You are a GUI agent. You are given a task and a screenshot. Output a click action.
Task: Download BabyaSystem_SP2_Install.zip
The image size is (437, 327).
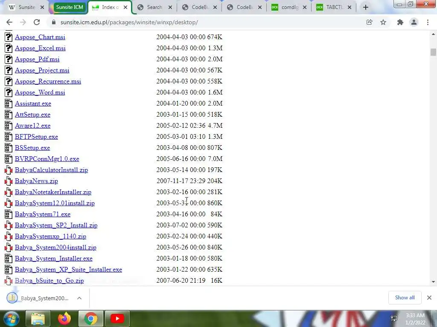pyautogui.click(x=56, y=225)
